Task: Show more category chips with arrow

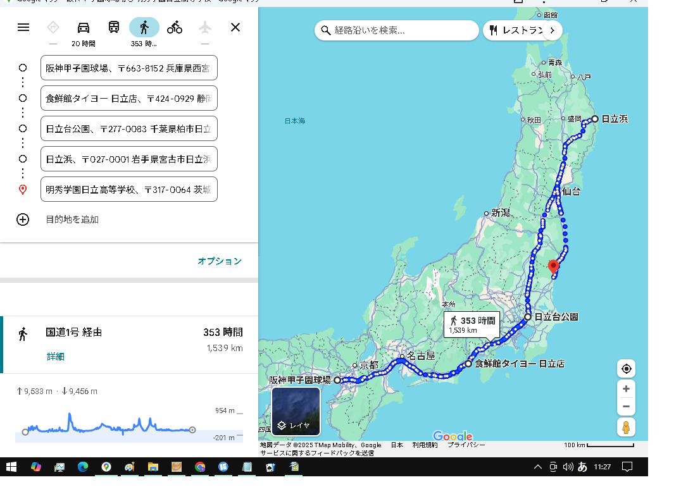Action: pos(553,30)
